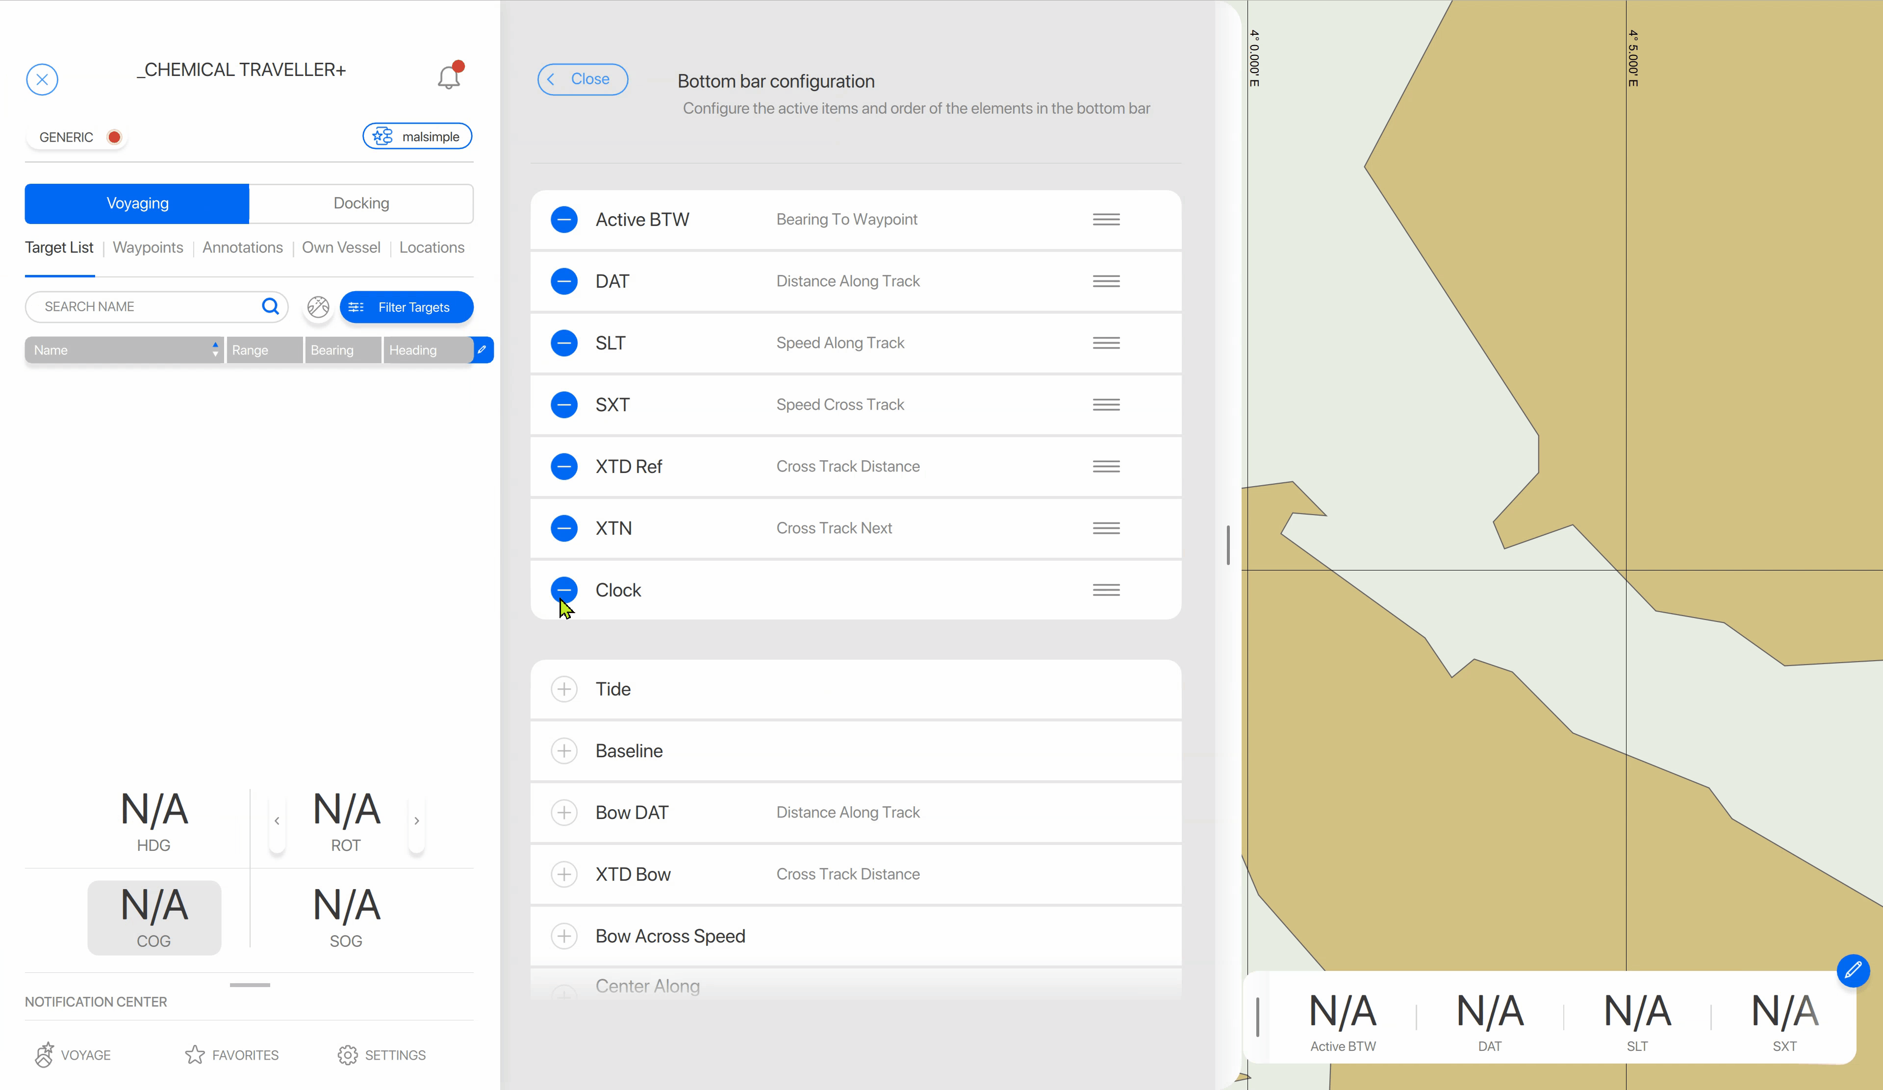Viewport: 1883px width, 1090px height.
Task: Open Filter Targets
Action: [407, 307]
